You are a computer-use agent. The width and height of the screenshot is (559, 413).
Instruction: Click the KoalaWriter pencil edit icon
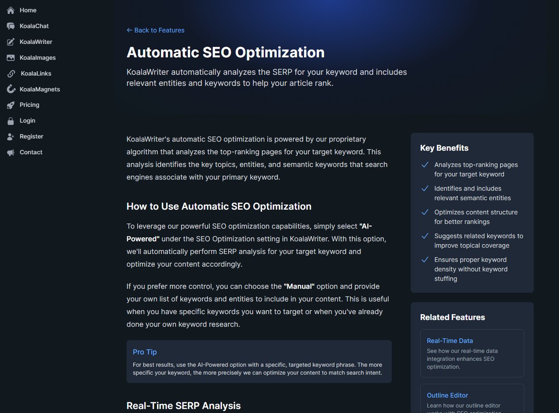pos(11,42)
